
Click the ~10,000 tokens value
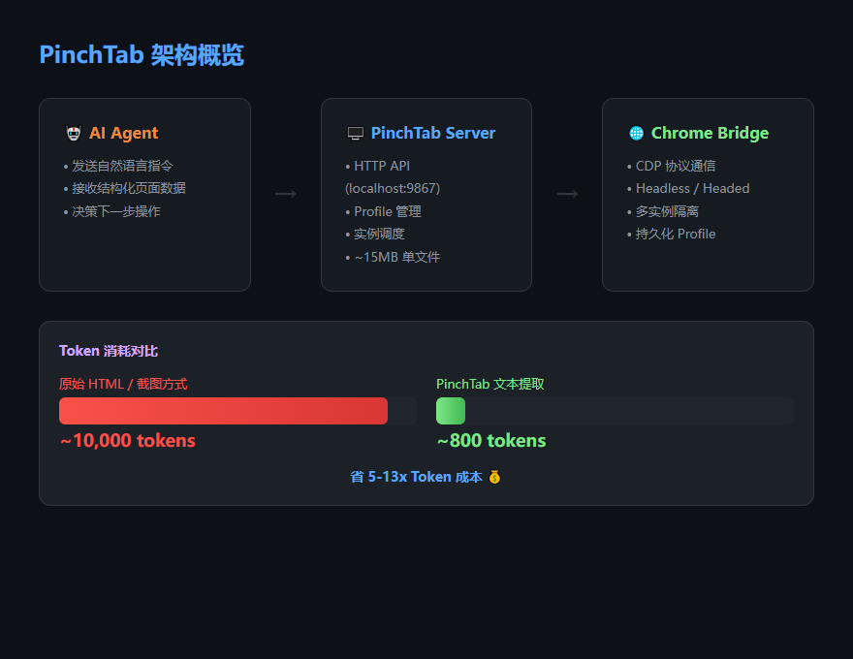127,441
